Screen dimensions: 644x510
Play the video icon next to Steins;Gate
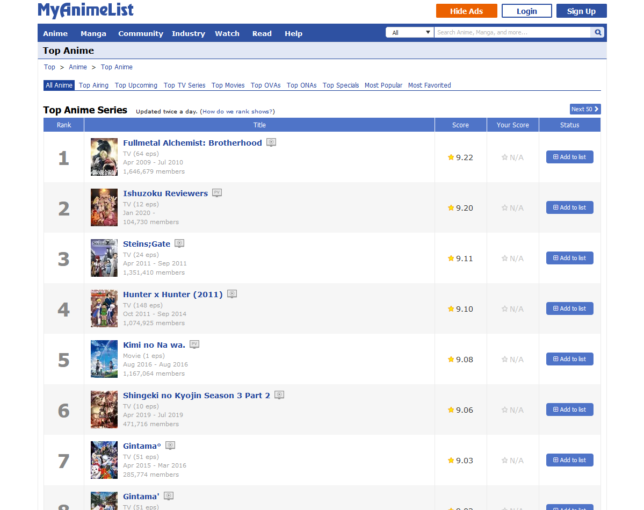coord(179,243)
